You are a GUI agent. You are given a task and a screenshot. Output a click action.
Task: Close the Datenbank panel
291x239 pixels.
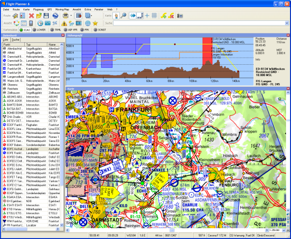pyautogui.click(x=63, y=35)
